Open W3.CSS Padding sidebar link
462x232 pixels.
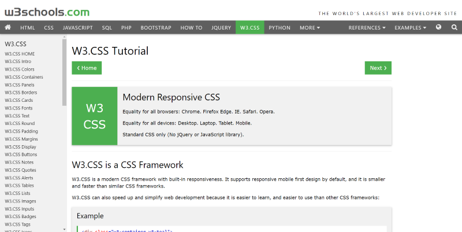21,131
